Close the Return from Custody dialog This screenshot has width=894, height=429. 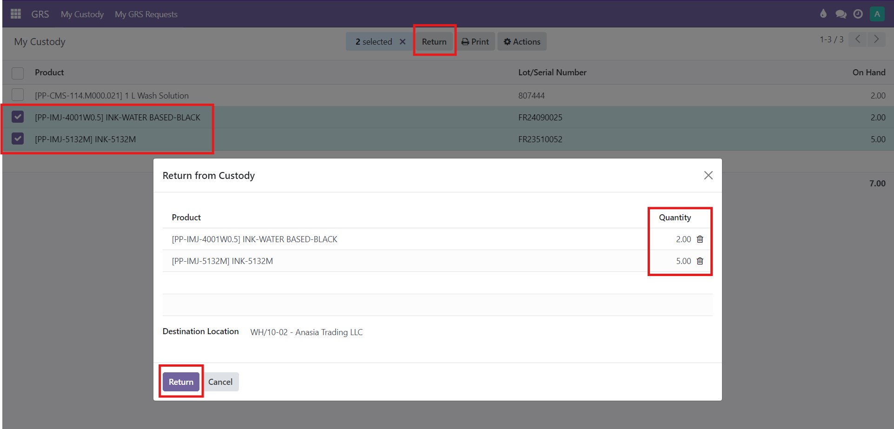point(708,175)
